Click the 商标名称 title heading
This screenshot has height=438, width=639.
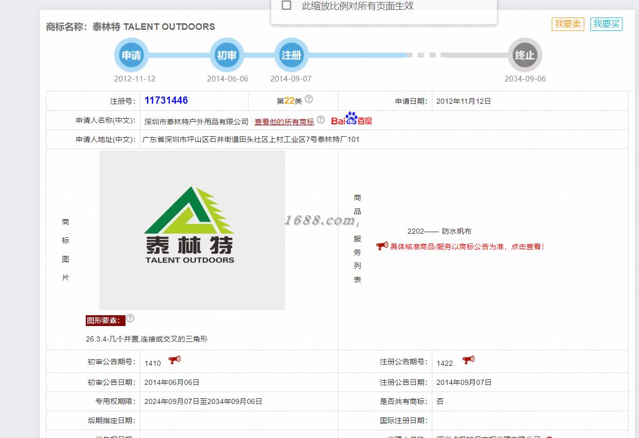[131, 27]
